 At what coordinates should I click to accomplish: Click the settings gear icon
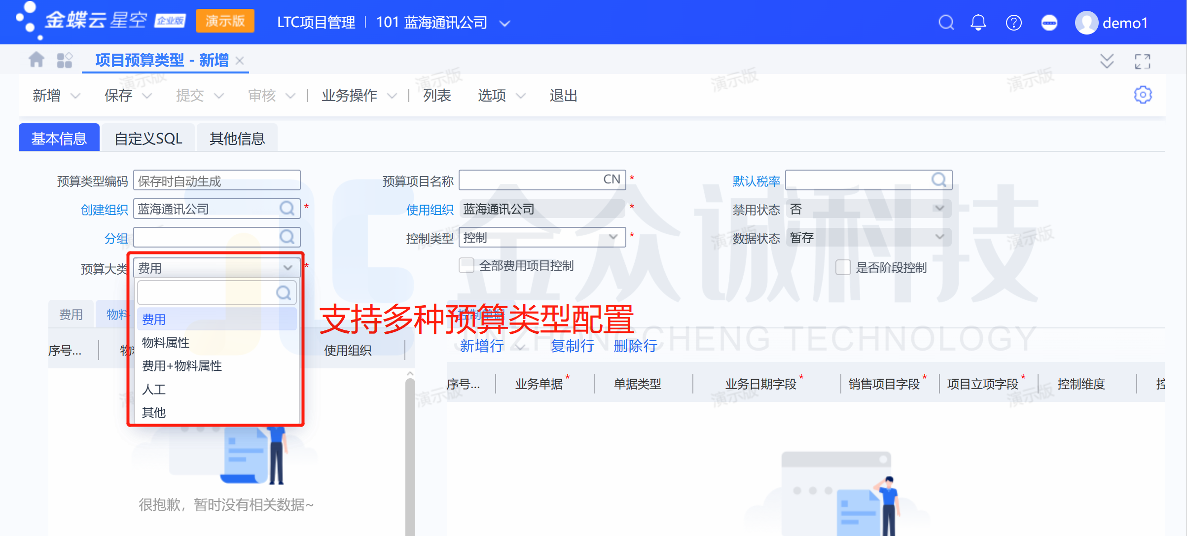click(1143, 95)
